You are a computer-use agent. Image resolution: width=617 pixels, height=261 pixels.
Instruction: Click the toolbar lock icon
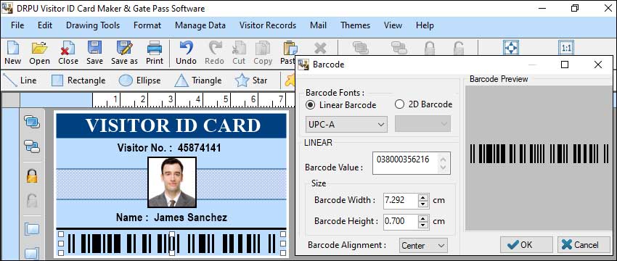[x=430, y=49]
